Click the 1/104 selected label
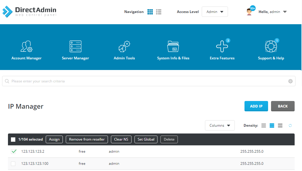The width and height of the screenshot is (302, 171). 31,139
